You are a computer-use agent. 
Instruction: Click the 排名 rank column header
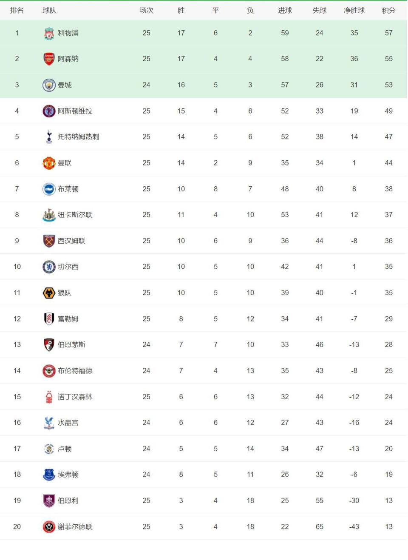pyautogui.click(x=17, y=11)
